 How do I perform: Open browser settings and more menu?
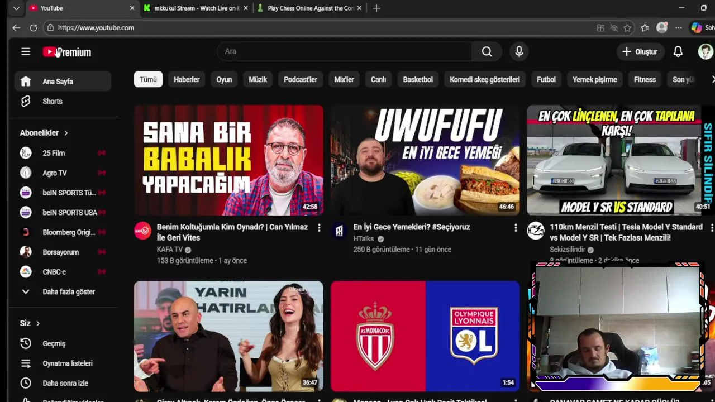tap(679, 28)
